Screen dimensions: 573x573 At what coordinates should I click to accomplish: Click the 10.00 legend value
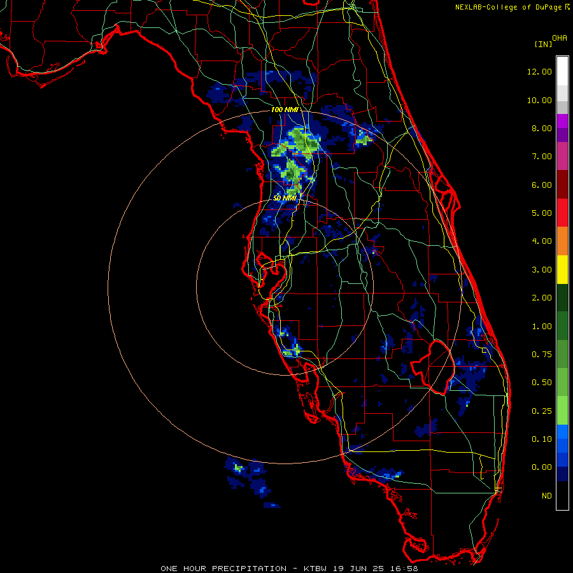[539, 100]
